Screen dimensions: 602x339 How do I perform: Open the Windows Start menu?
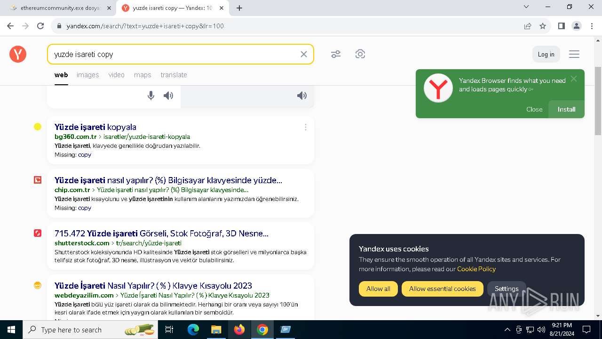pos(11,330)
